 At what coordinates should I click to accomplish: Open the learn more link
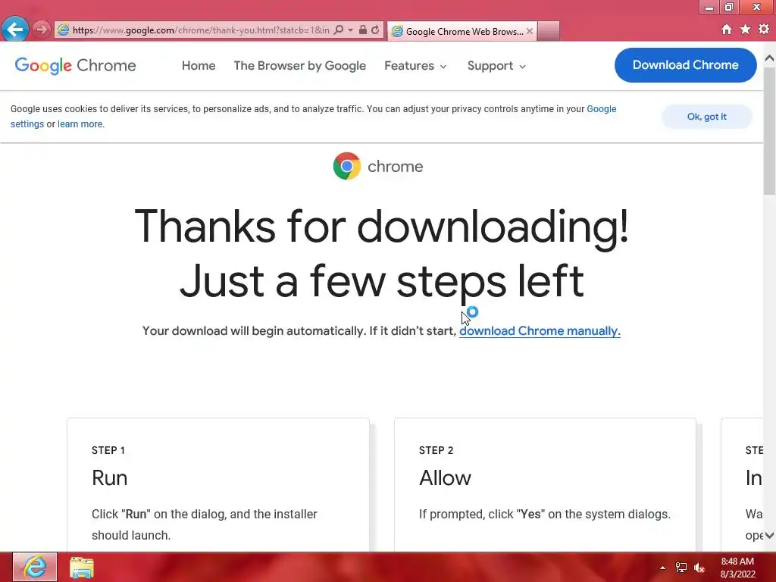coord(80,124)
